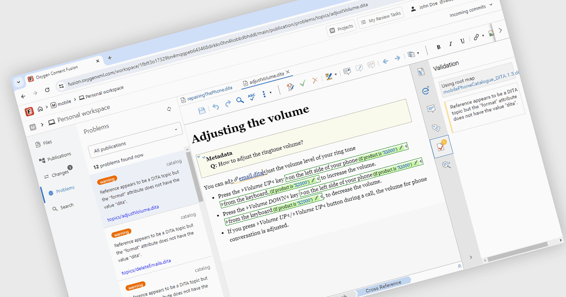Screen dimensions: 566x297
Task: Go to next item with right arrow
Action: click(x=397, y=58)
